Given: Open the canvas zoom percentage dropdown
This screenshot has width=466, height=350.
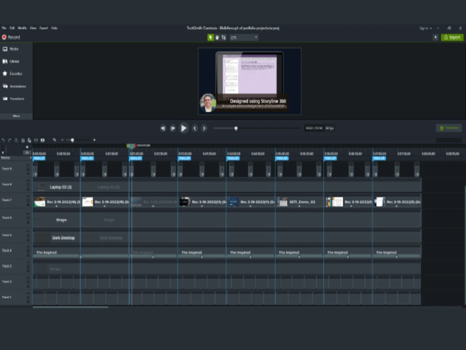Looking at the screenshot, I should coord(244,37).
